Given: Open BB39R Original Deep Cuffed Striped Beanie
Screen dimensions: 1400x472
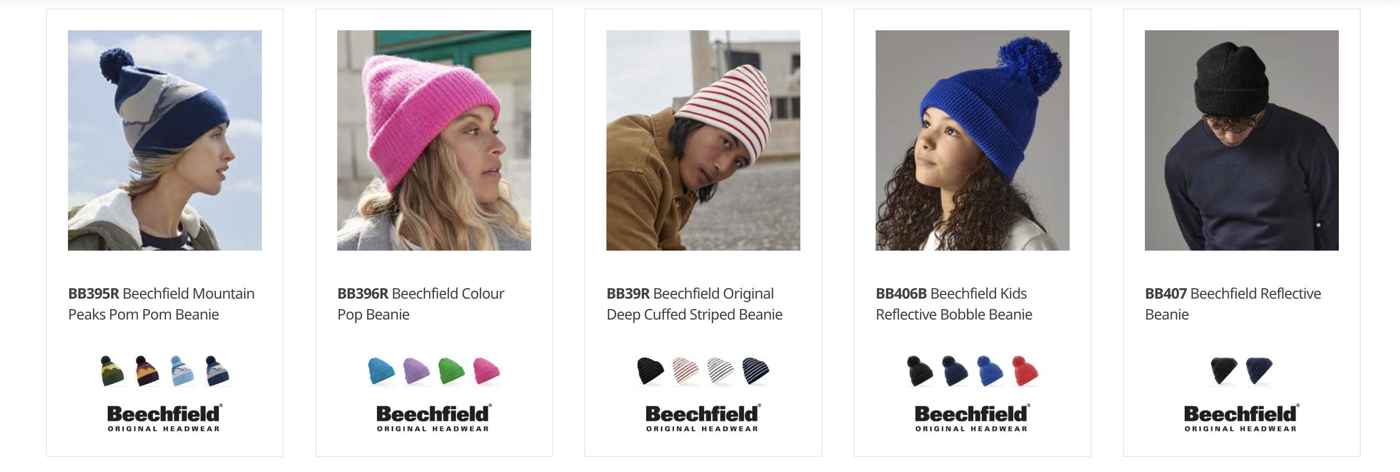Looking at the screenshot, I should 695,304.
